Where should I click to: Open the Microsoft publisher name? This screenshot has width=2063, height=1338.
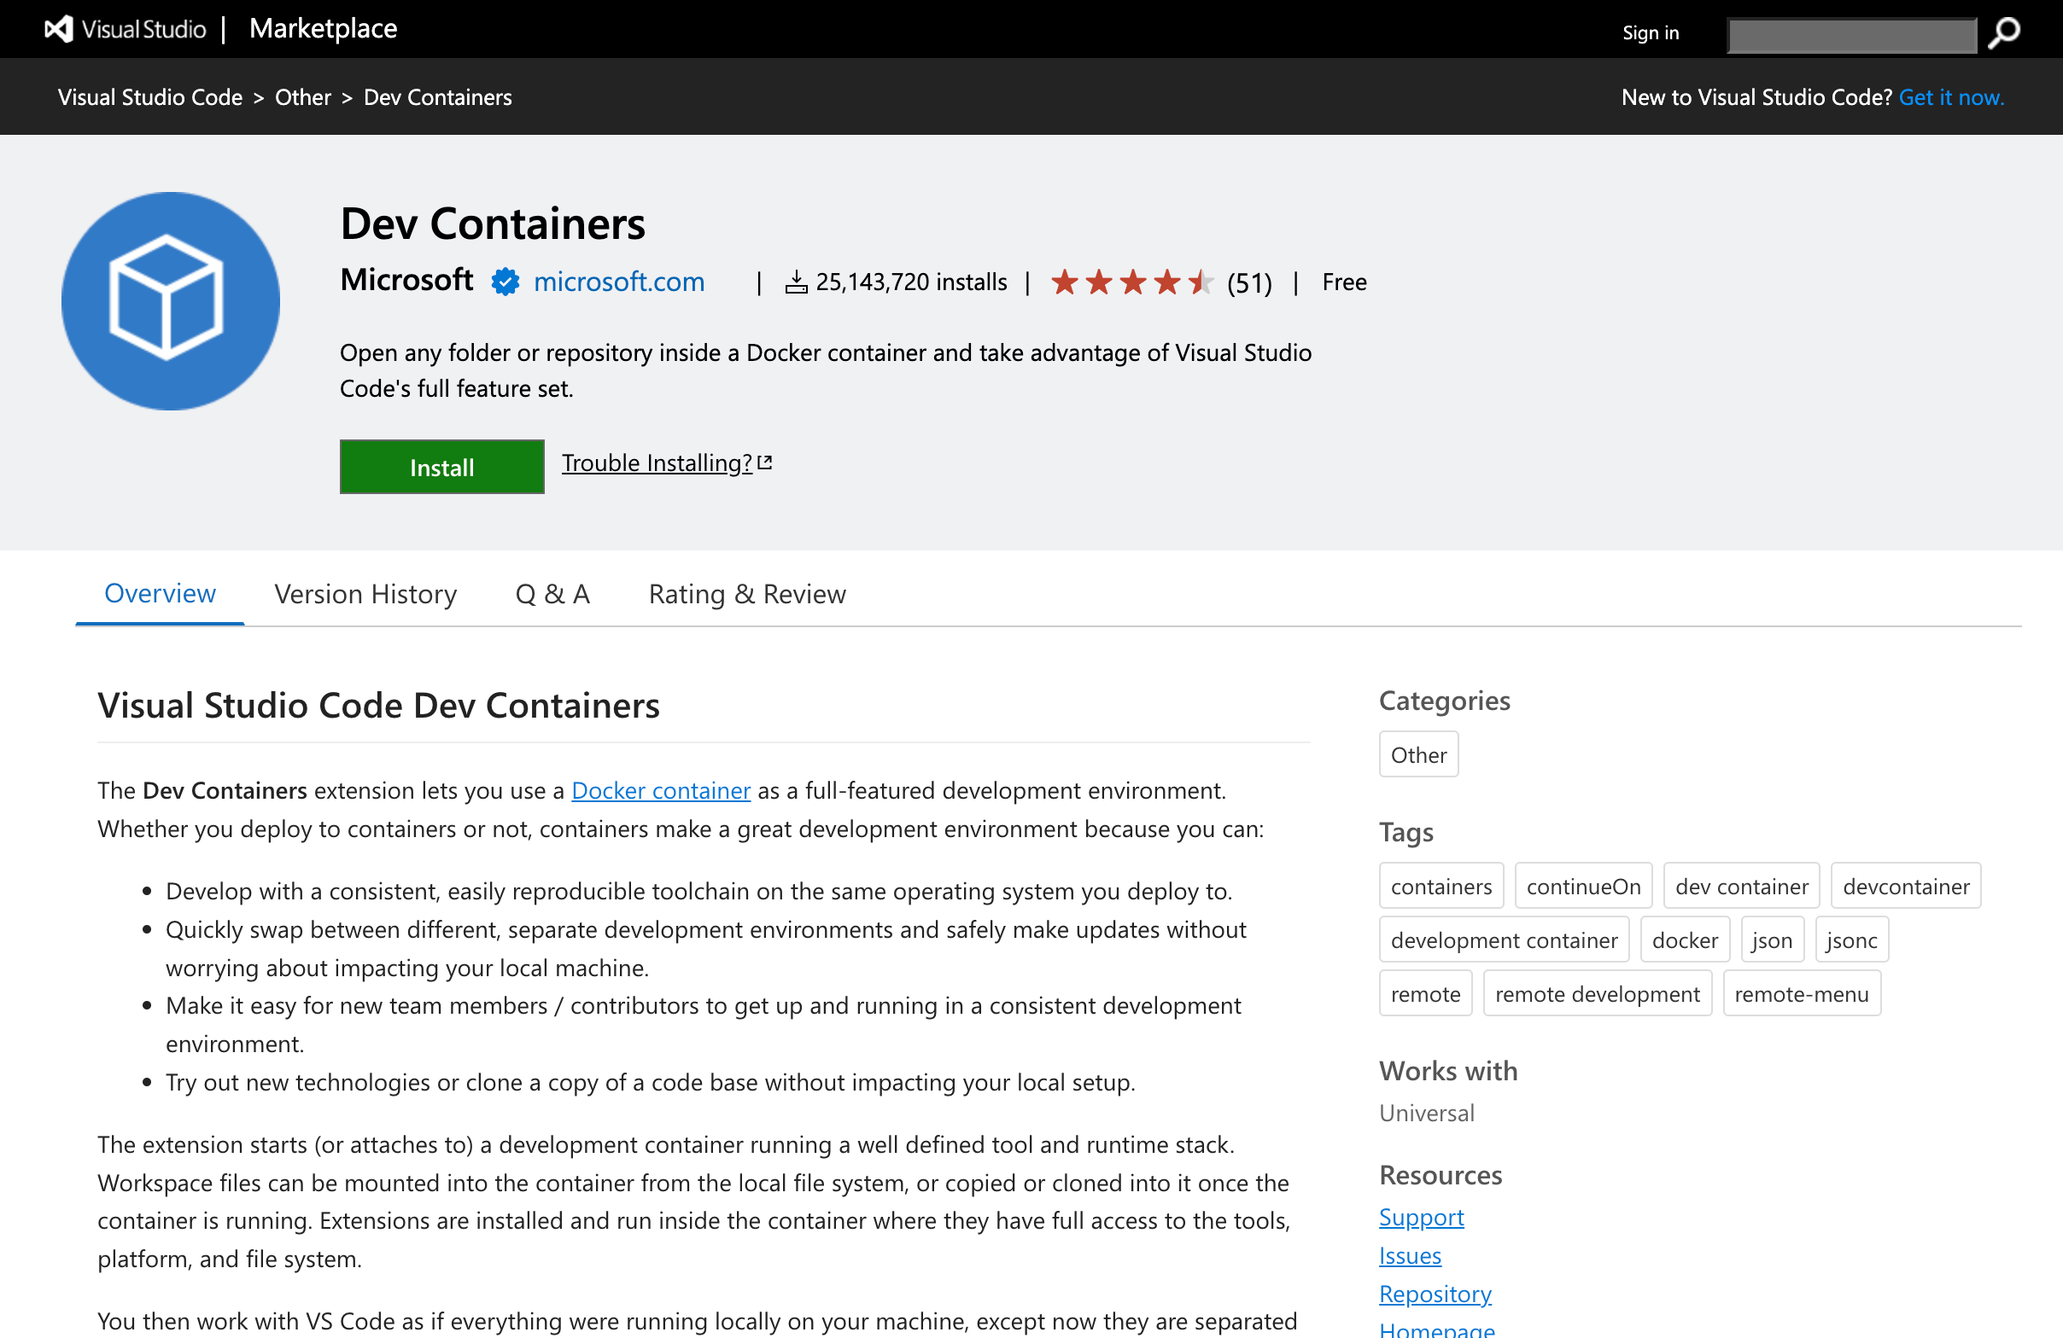pos(406,280)
